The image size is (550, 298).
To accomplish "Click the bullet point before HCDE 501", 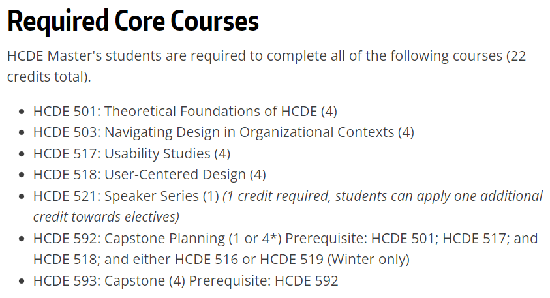I will [x=22, y=112].
